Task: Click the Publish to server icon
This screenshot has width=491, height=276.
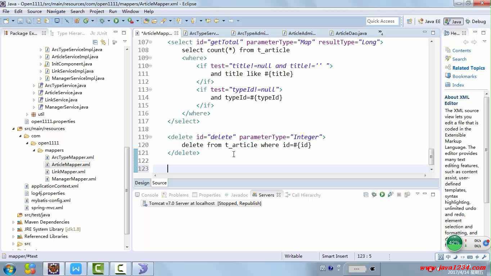Action: pyautogui.click(x=407, y=194)
